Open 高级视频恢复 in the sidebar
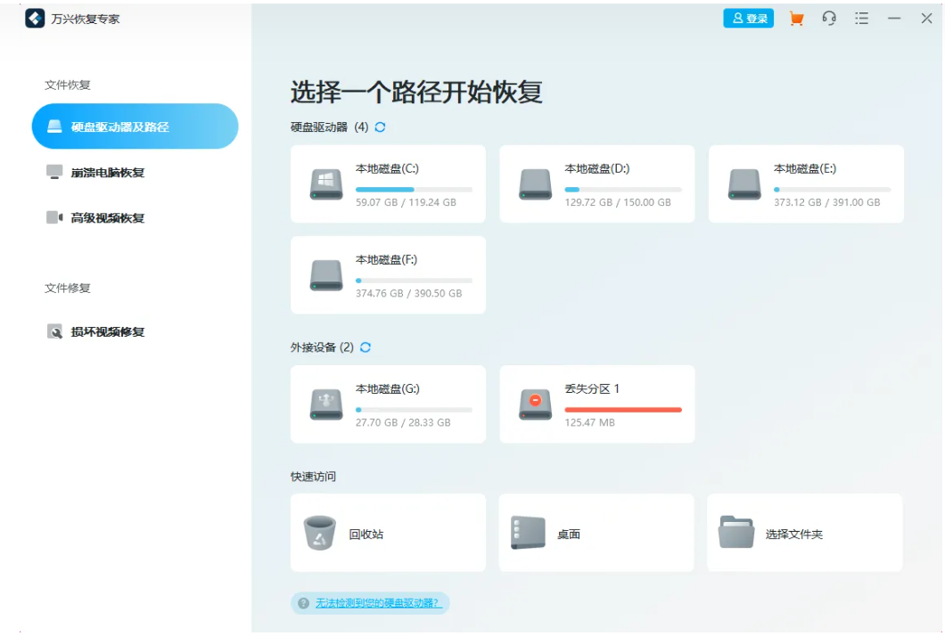 click(105, 216)
